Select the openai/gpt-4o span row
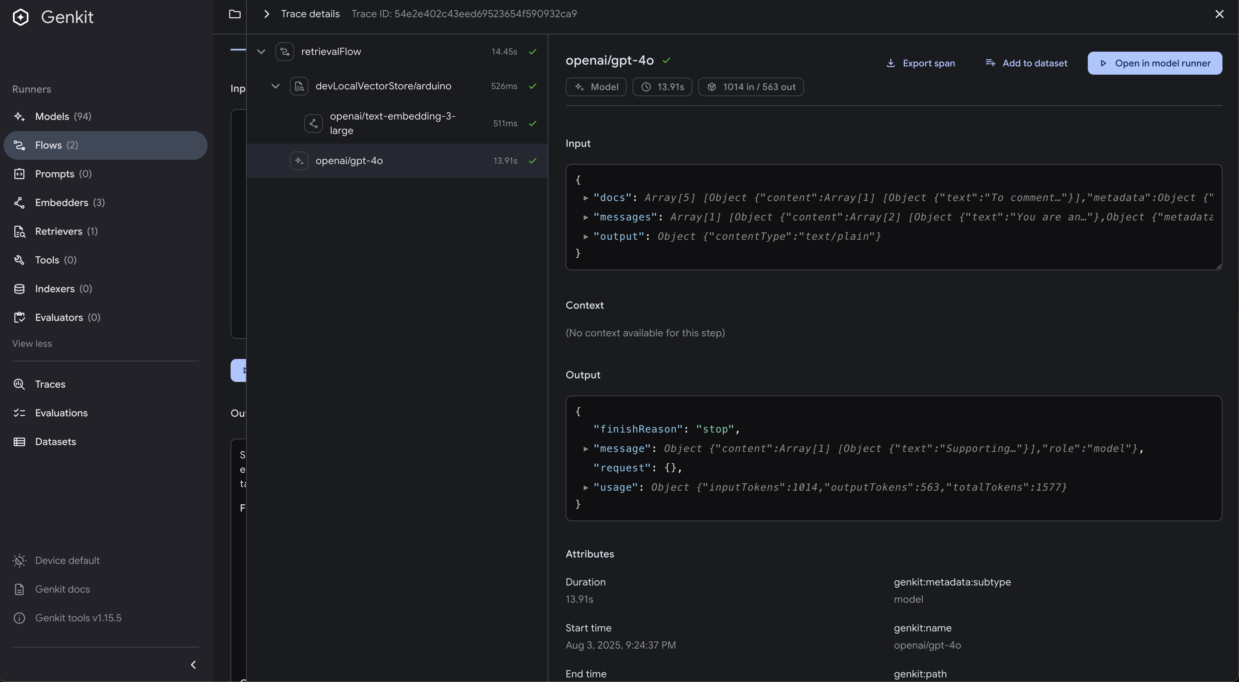1239x682 pixels. point(397,161)
